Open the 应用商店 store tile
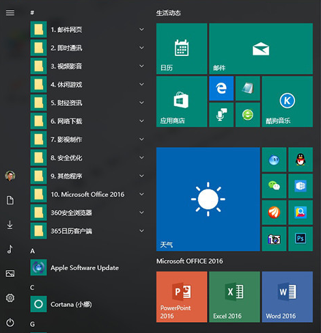Image resolution: width=321 pixels, height=333 pixels. point(182,102)
